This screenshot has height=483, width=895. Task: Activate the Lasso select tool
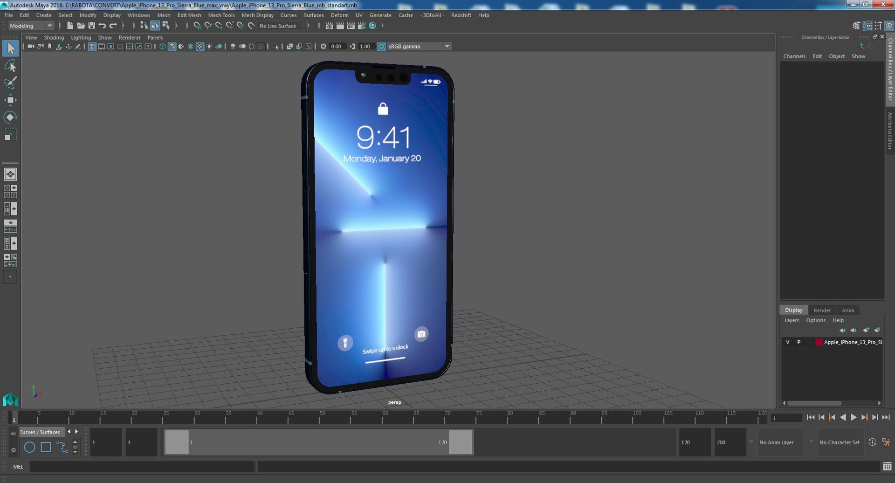click(10, 66)
